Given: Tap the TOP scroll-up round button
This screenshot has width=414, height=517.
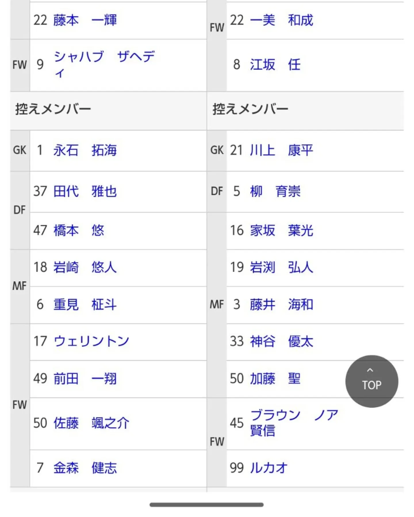Looking at the screenshot, I should [x=372, y=381].
